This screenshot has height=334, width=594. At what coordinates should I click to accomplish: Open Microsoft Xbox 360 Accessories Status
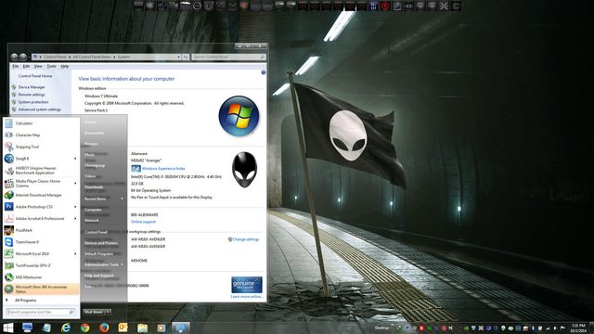click(41, 289)
